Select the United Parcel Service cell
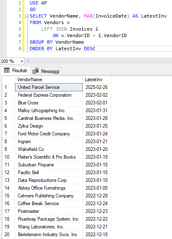This screenshot has width=172, height=239. pos(49,87)
